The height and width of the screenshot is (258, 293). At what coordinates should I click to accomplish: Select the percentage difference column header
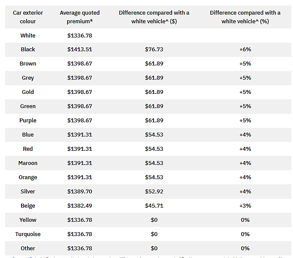pyautogui.click(x=245, y=17)
